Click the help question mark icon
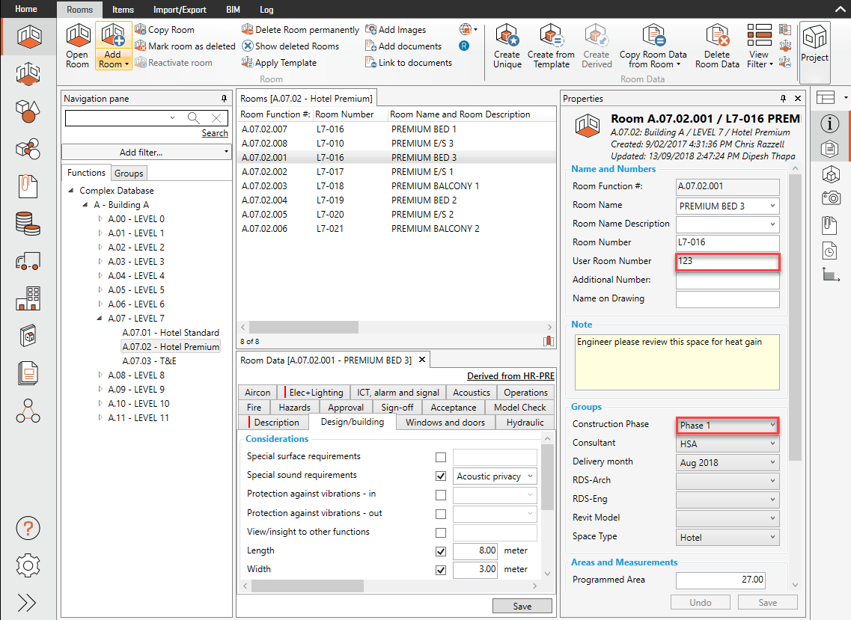 pos(28,528)
